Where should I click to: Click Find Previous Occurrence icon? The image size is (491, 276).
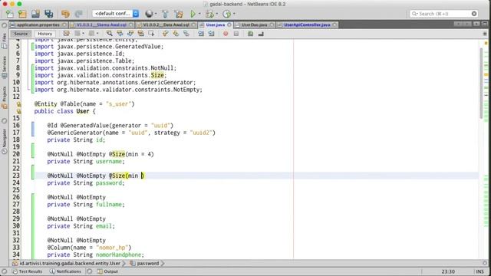120,34
